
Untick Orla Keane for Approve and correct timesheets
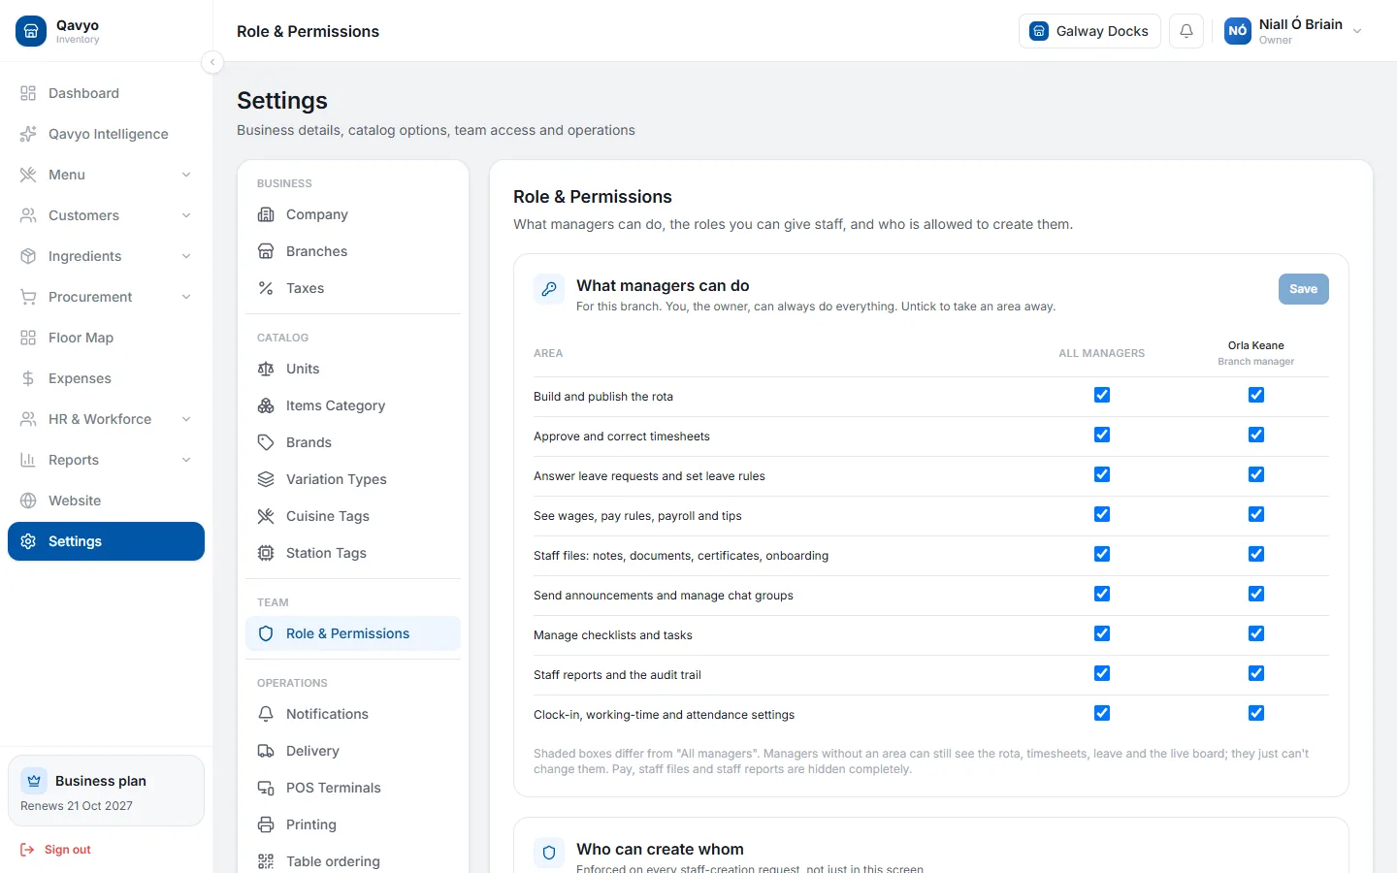click(1256, 435)
